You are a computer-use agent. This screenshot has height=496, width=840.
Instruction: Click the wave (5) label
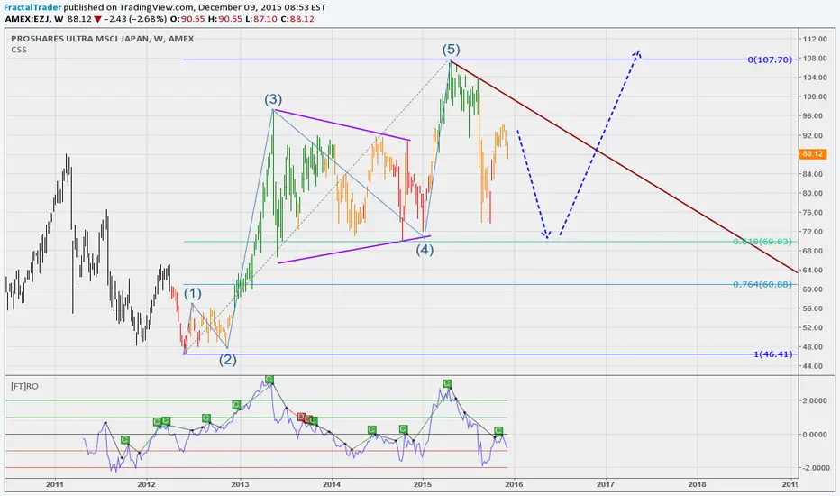pos(451,50)
